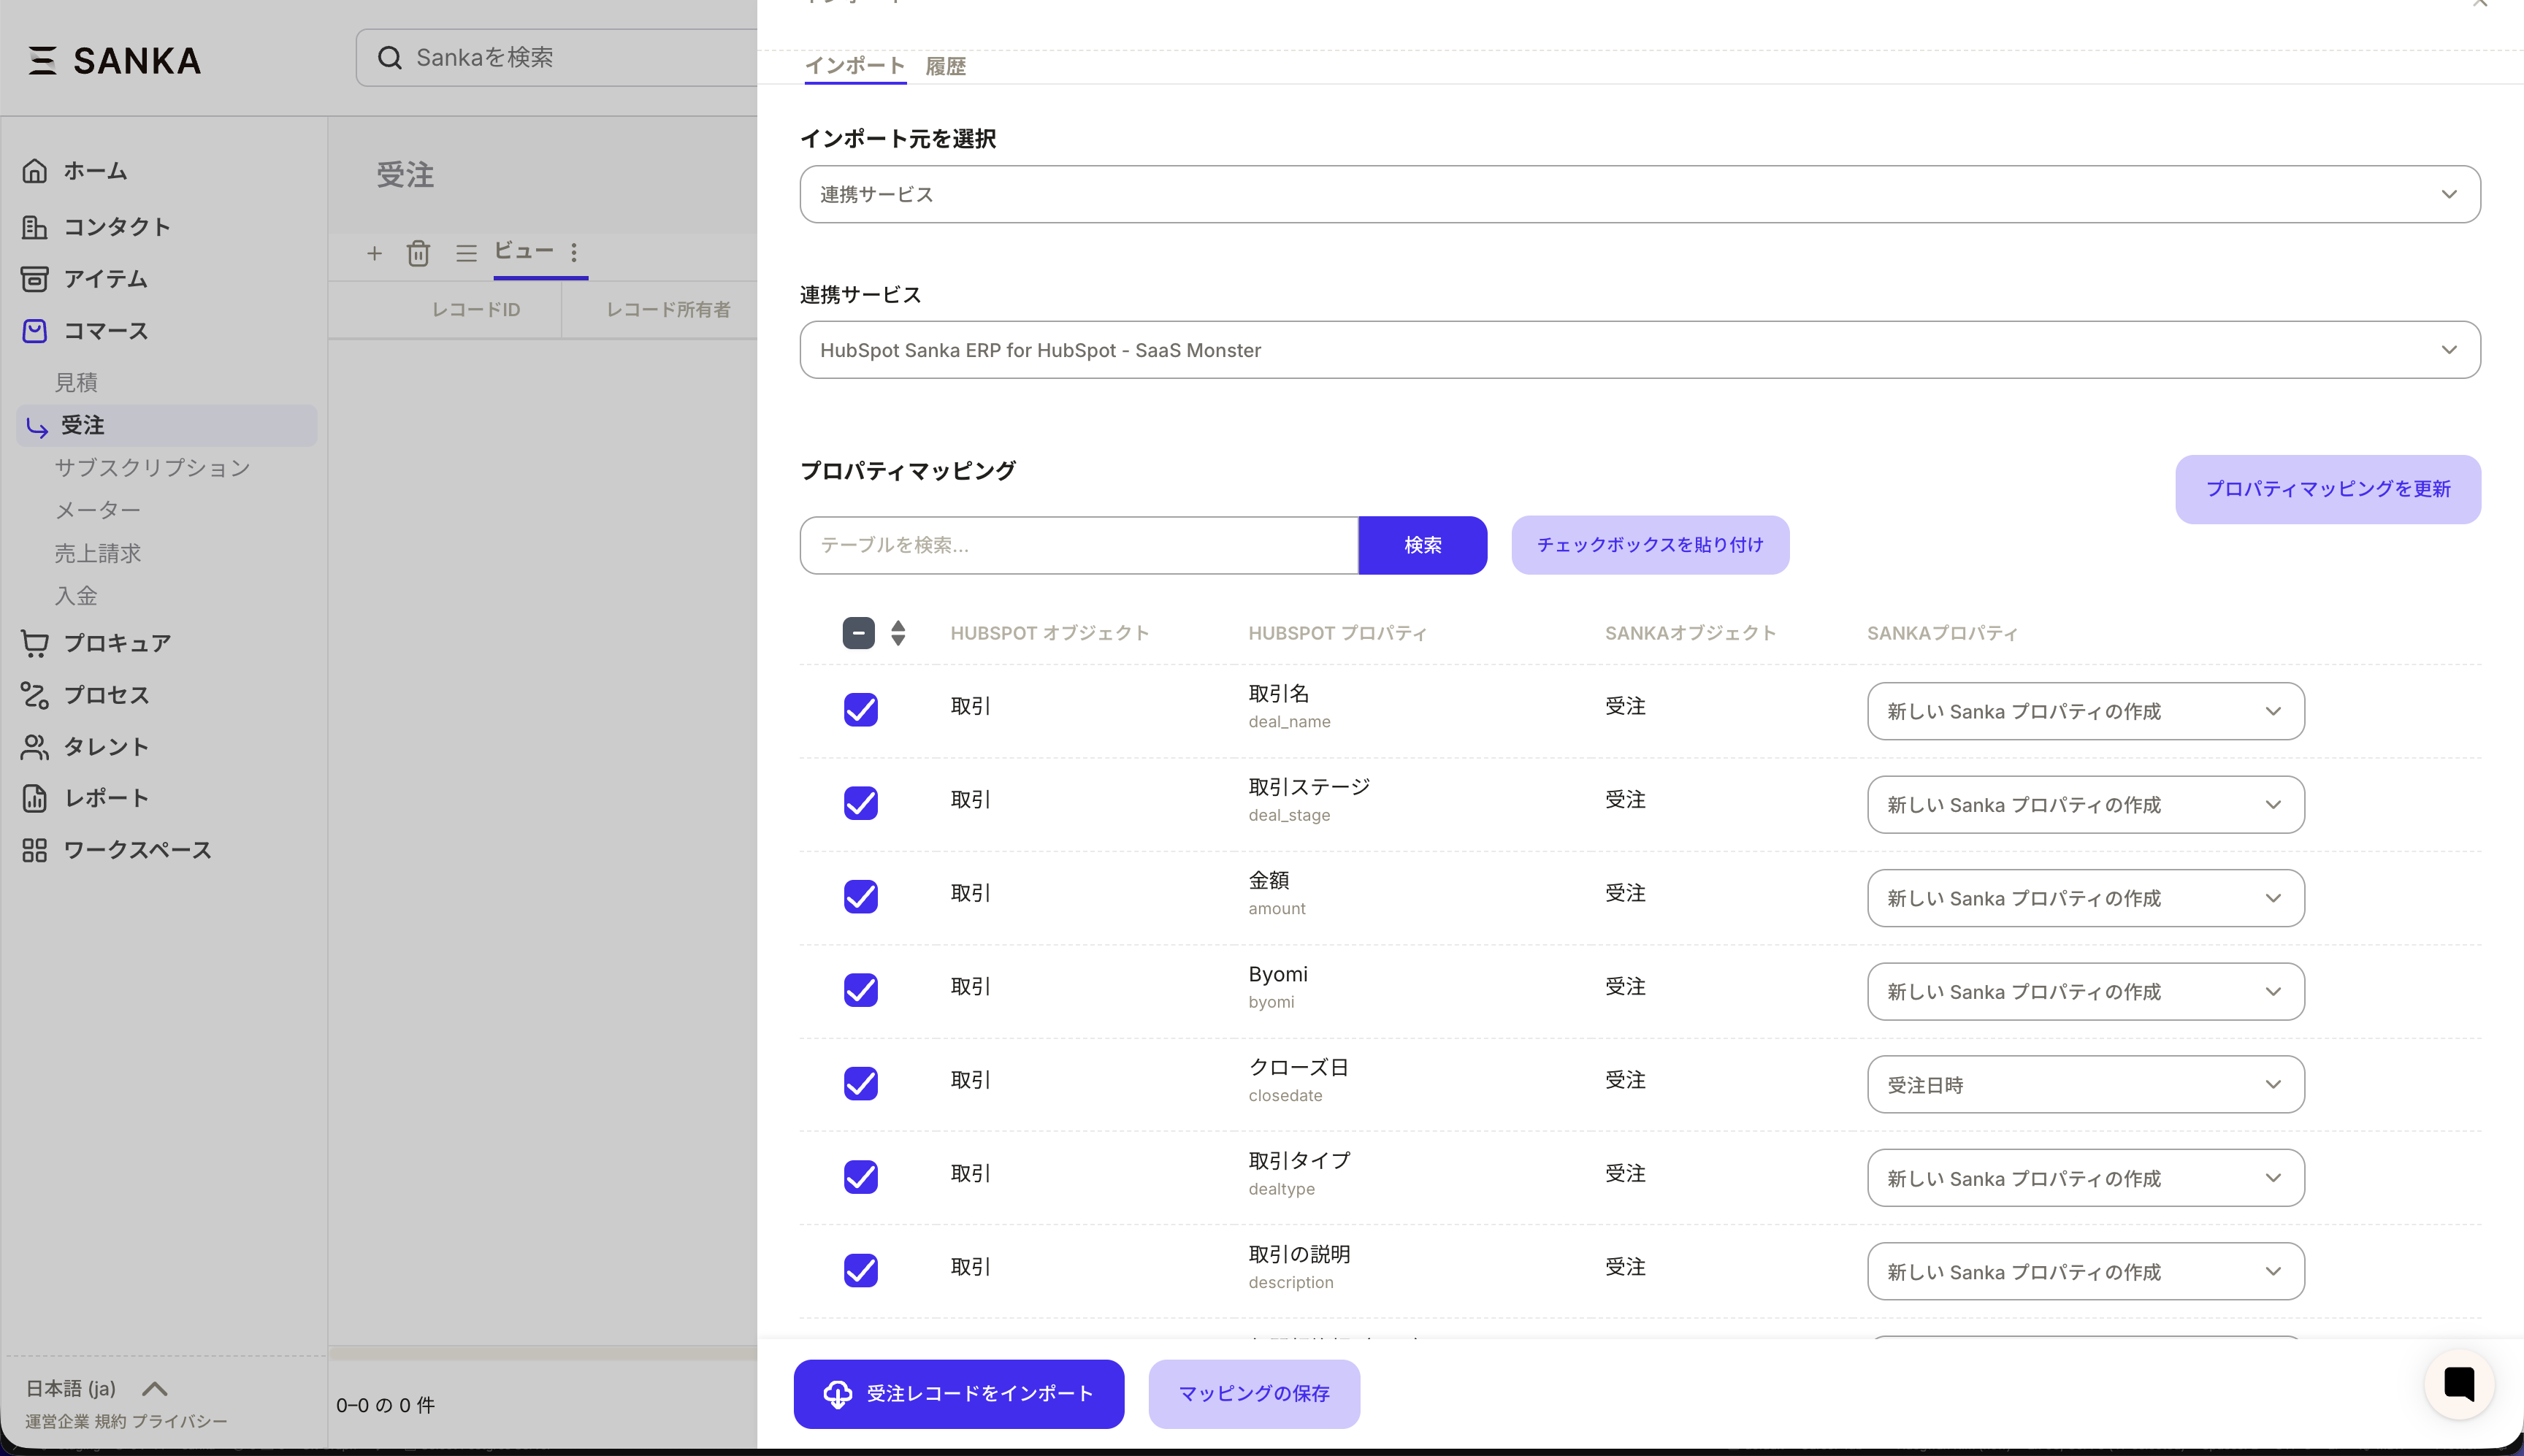Viewport: 2524px width, 1456px height.
Task: Select コンタクト in the sidebar
Action: pos(118,226)
